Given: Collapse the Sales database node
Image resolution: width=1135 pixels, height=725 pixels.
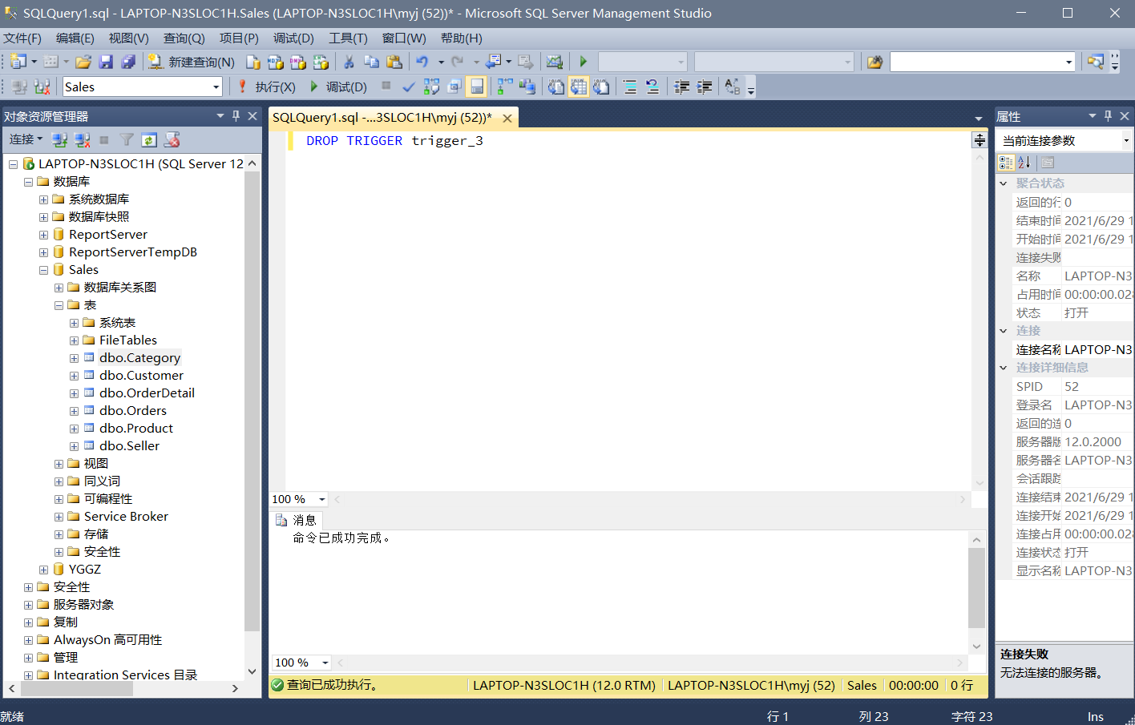Looking at the screenshot, I should point(43,270).
